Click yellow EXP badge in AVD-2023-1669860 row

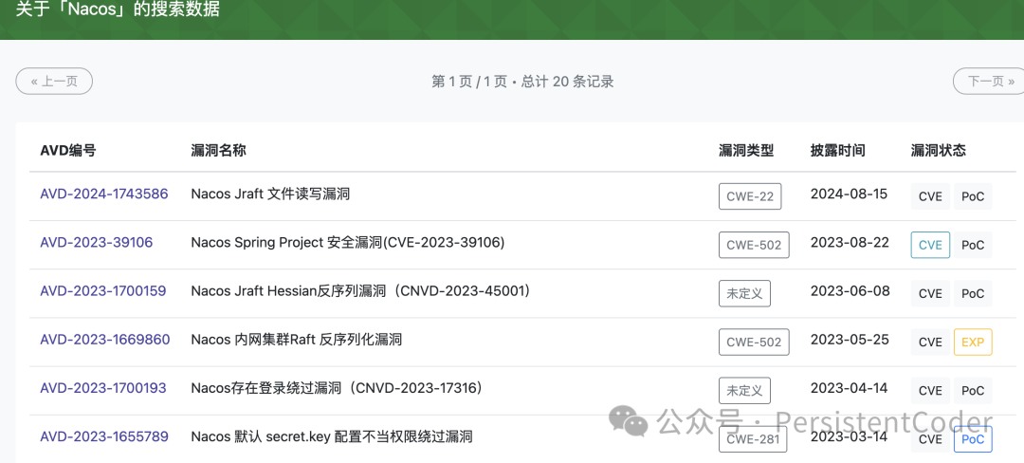973,343
